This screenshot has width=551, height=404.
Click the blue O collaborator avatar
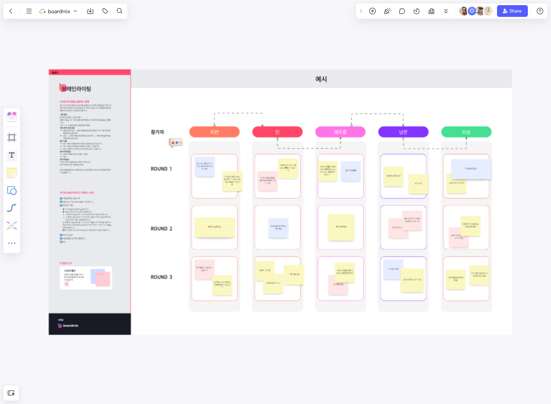(472, 11)
